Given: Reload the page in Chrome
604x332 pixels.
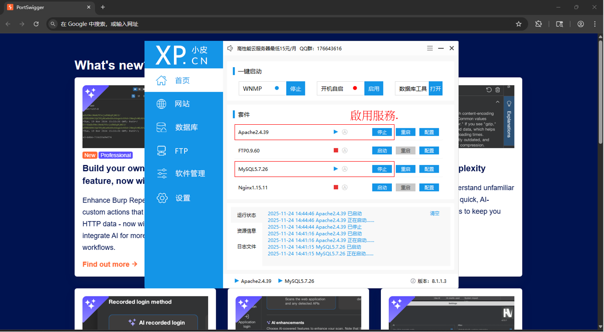Looking at the screenshot, I should click(x=36, y=24).
